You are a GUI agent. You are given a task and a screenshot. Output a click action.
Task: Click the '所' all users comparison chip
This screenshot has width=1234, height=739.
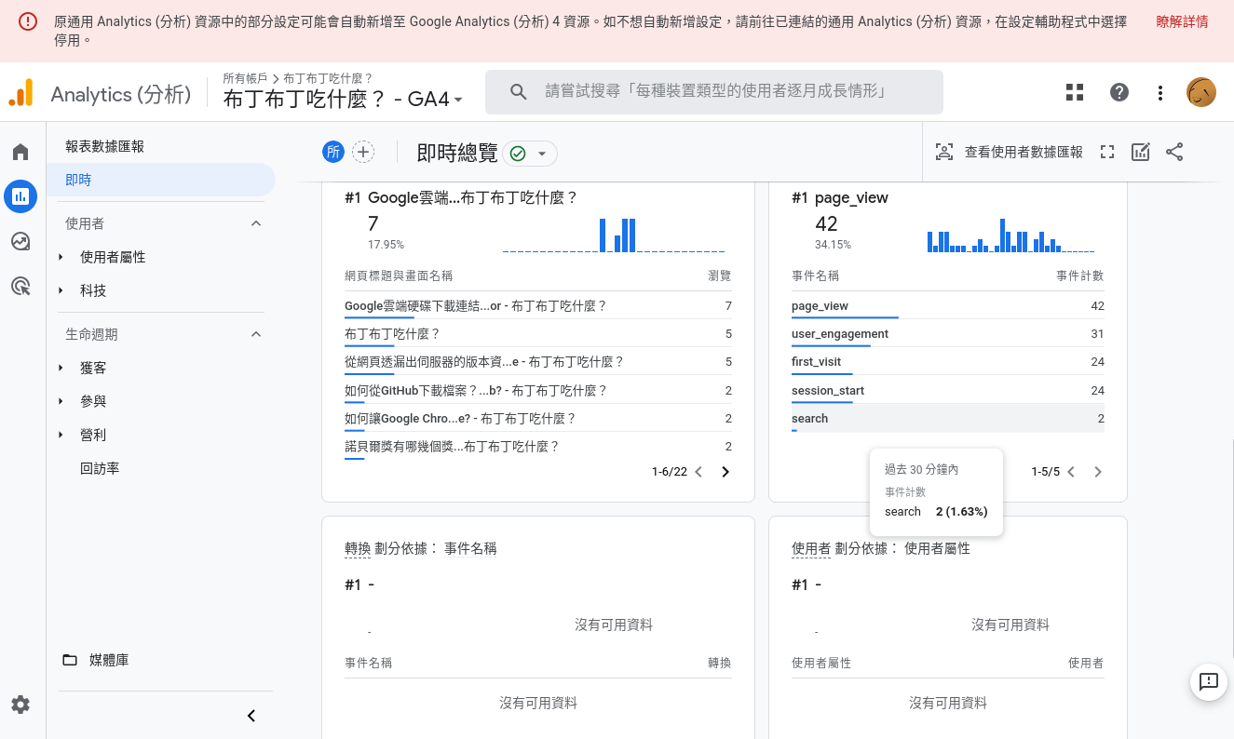pyautogui.click(x=333, y=153)
